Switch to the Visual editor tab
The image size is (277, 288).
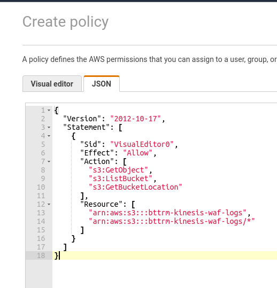(52, 84)
